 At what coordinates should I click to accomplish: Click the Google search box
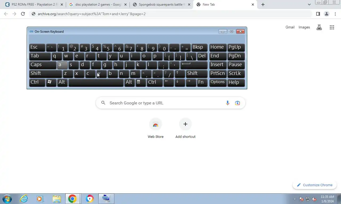pos(170,103)
